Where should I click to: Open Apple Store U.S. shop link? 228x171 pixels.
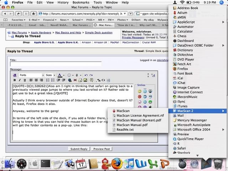(44, 42)
